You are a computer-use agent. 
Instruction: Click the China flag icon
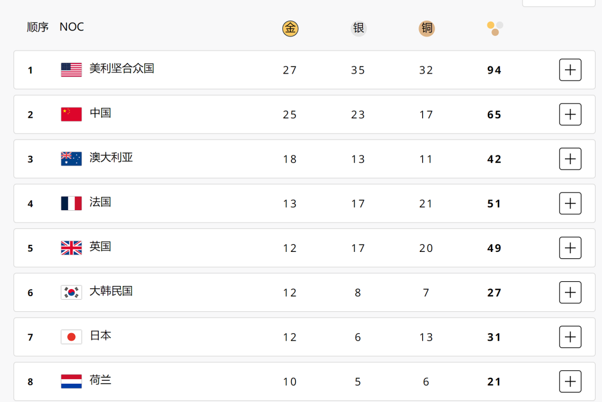(71, 114)
